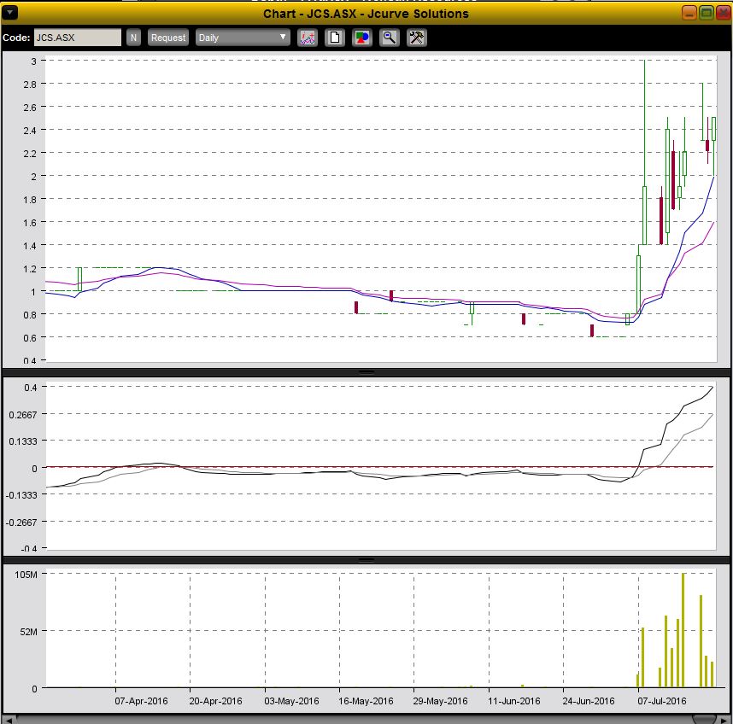The height and width of the screenshot is (724, 733).
Task: Click the JCS.ASX code input field
Action: (x=77, y=38)
